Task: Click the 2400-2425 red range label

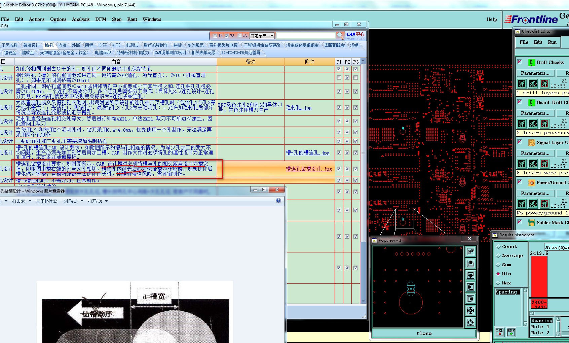Action: (539, 305)
